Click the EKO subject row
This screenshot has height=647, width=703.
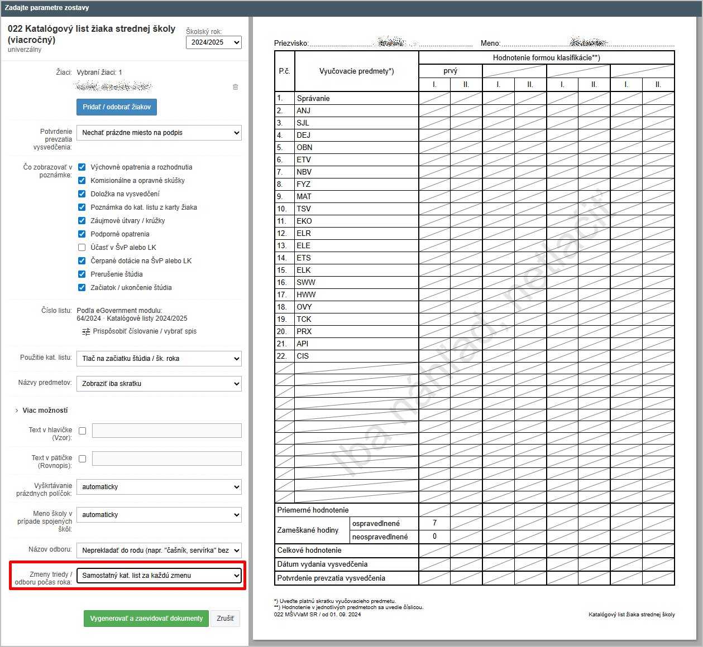pos(475,221)
